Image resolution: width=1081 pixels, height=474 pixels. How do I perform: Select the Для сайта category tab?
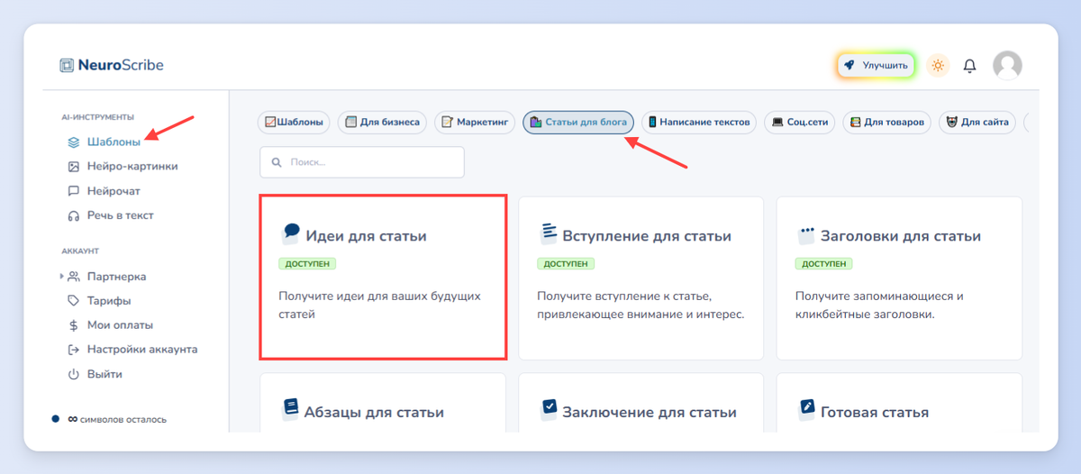point(977,122)
